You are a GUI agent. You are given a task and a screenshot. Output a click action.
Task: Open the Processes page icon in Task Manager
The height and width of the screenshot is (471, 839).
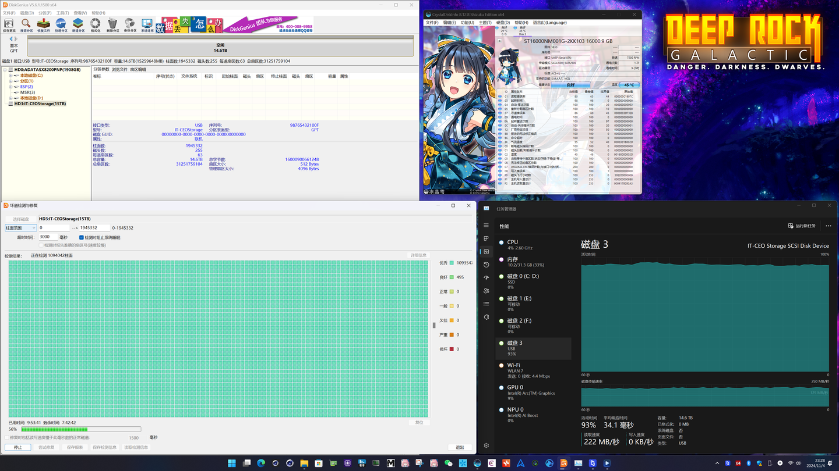click(487, 238)
